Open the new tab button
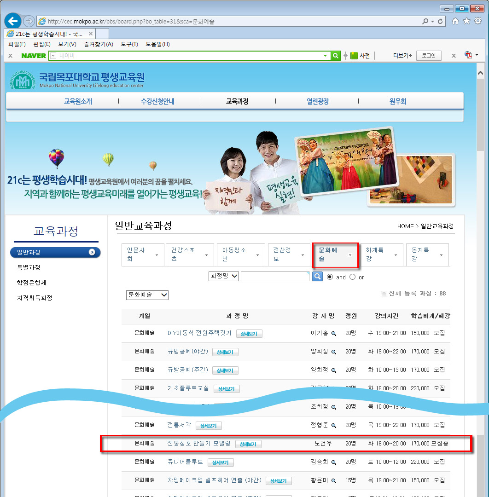Screen dimensions: 489x497 (x=102, y=34)
